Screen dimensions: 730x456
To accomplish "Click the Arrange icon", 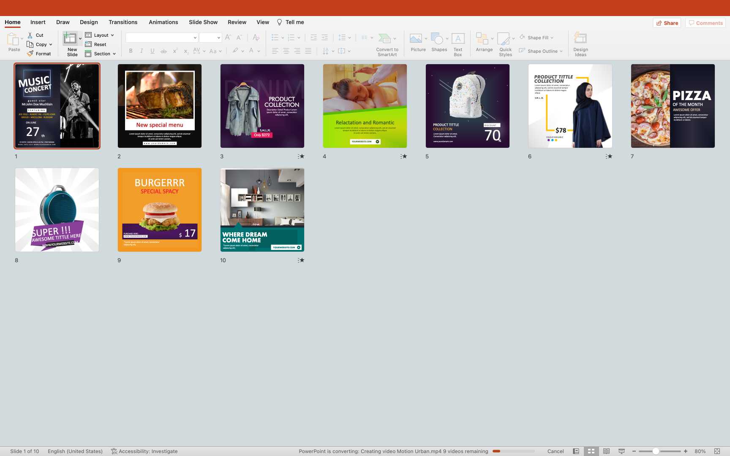I will (482, 39).
